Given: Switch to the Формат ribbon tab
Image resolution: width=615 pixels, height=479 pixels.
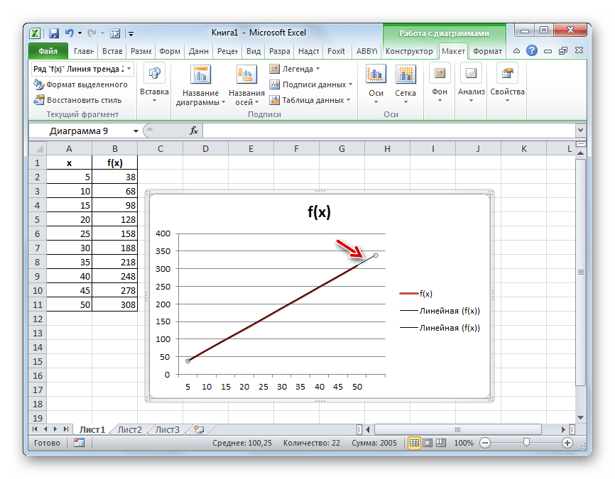Looking at the screenshot, I should [487, 51].
